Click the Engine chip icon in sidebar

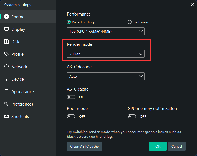tap(7, 17)
